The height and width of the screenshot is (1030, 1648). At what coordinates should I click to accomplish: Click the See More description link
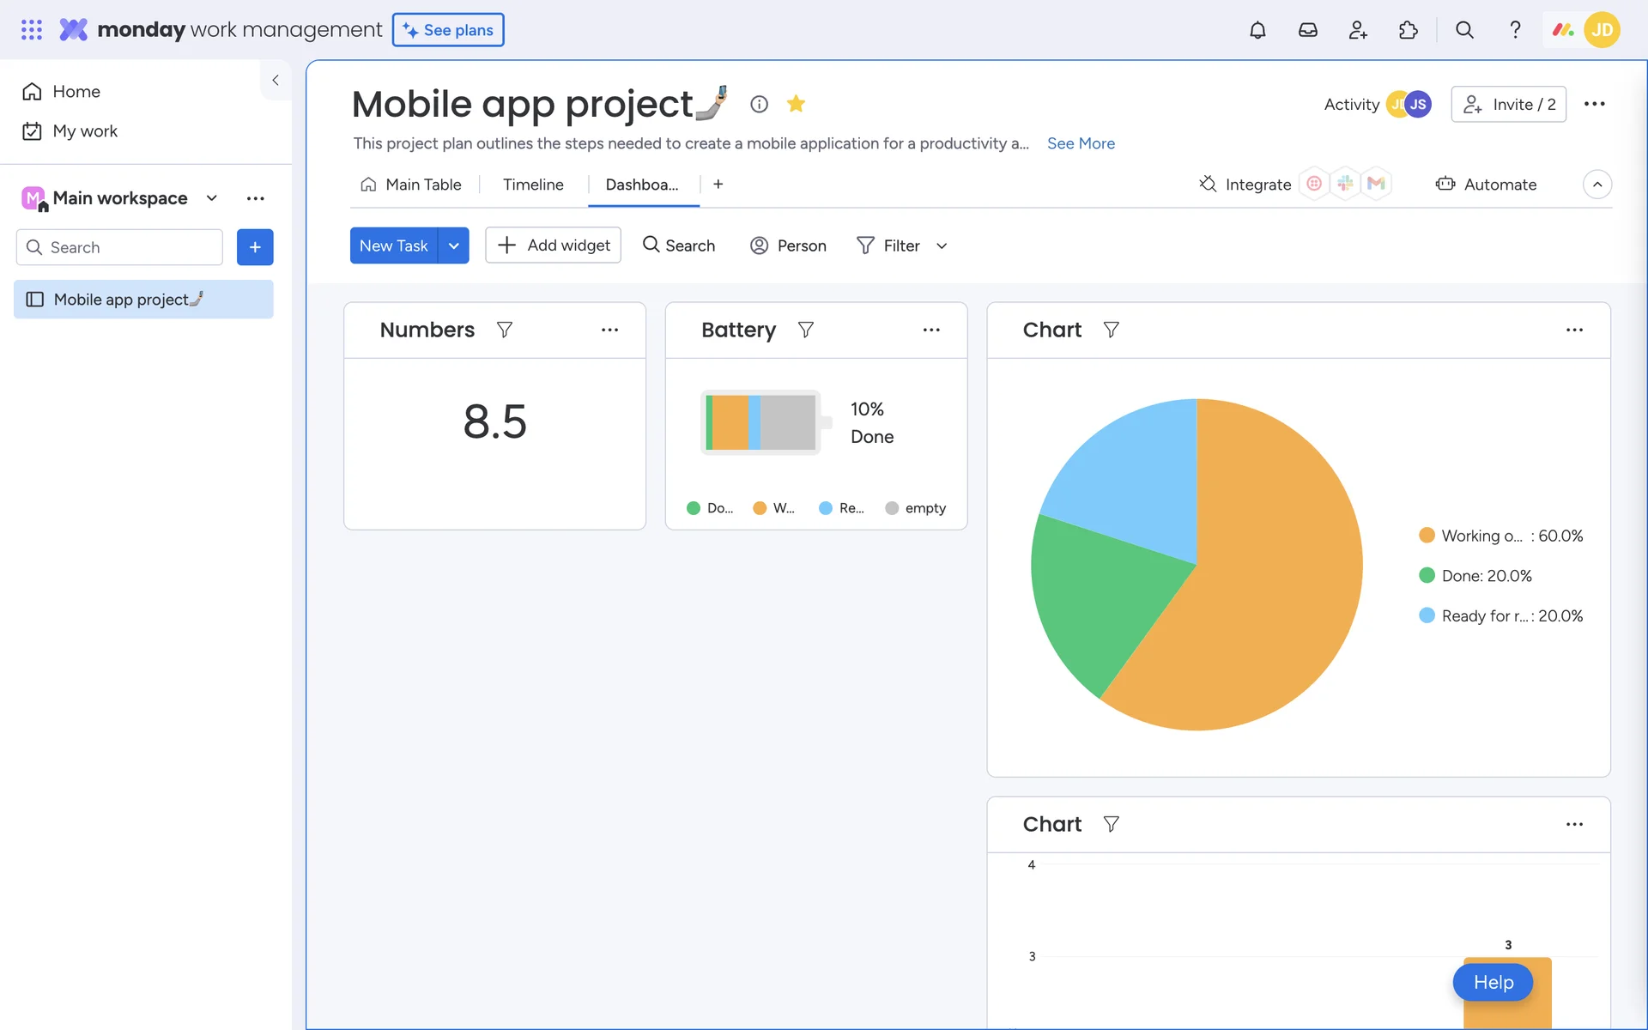point(1081,143)
